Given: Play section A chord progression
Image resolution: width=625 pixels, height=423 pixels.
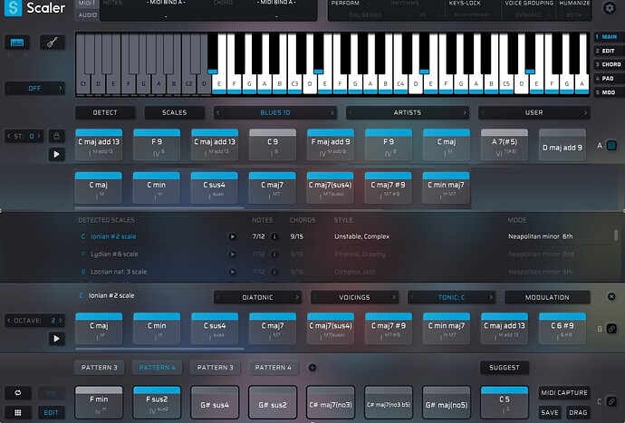Looking at the screenshot, I should pos(56,154).
